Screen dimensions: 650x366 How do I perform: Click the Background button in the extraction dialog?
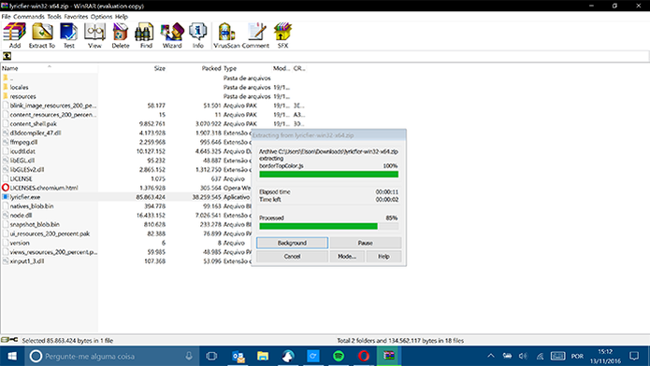tap(292, 243)
